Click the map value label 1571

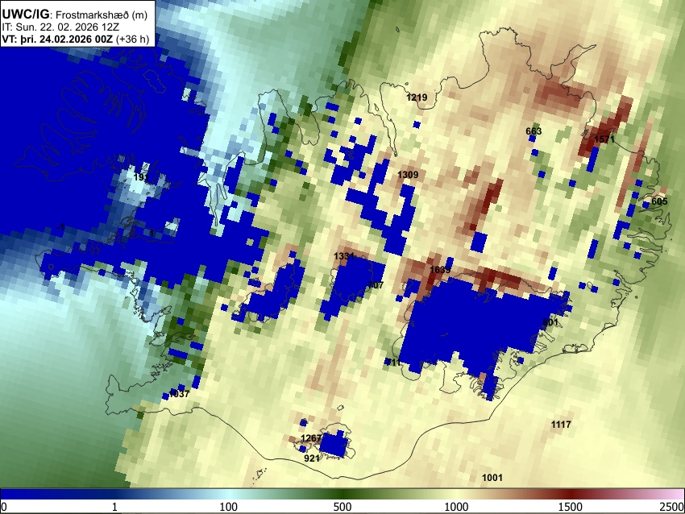604,139
